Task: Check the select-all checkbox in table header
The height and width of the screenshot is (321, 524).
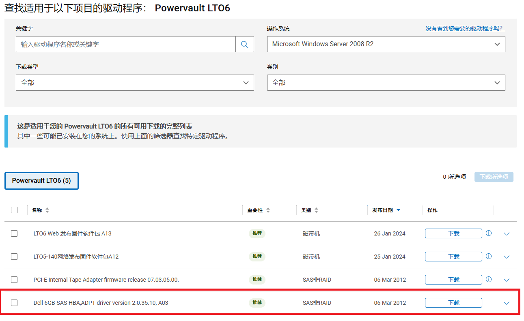Action: [x=14, y=210]
